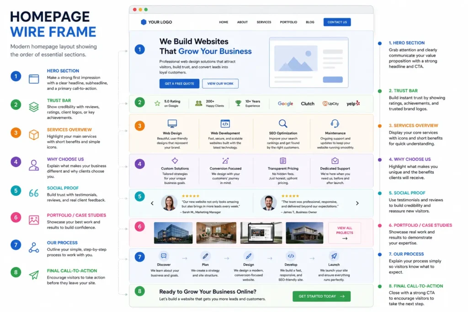Click the star icon beside 5.0 Rating
Viewport: 468px width, 312px height.
157,104
